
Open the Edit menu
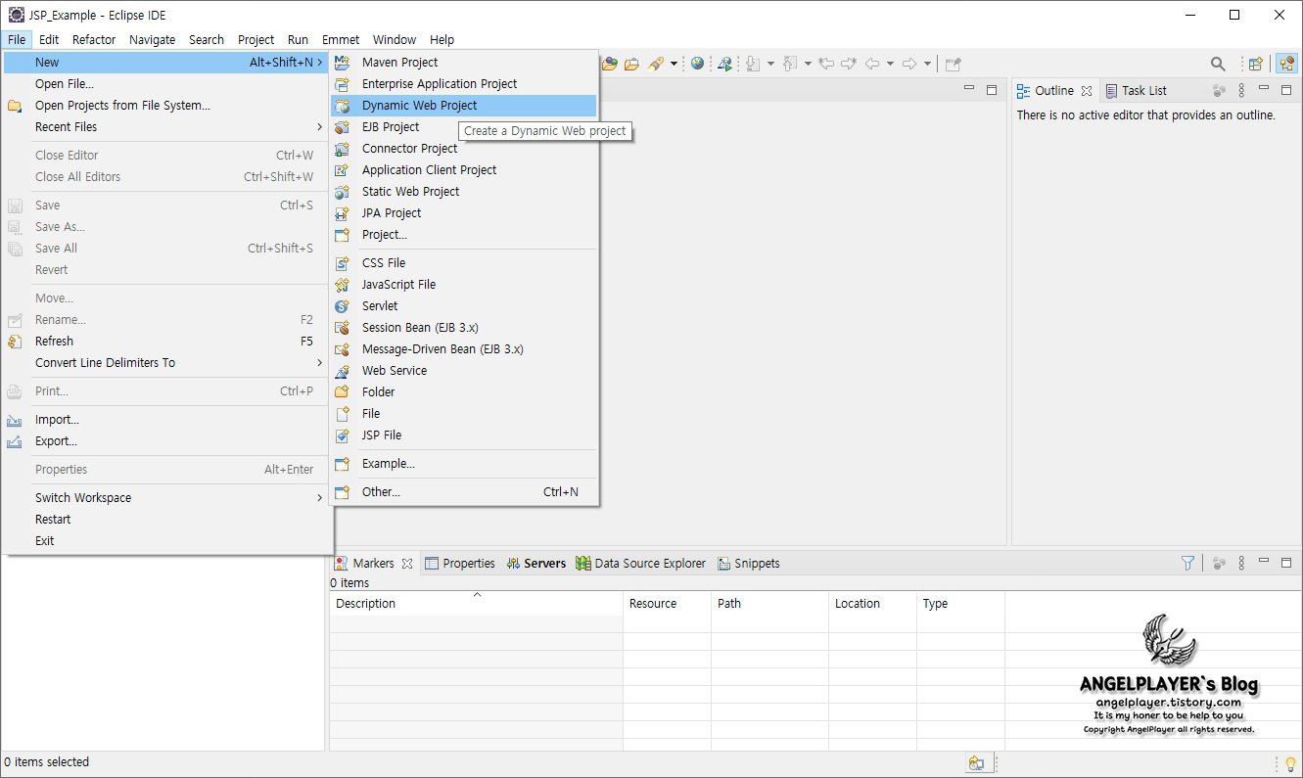tap(49, 40)
